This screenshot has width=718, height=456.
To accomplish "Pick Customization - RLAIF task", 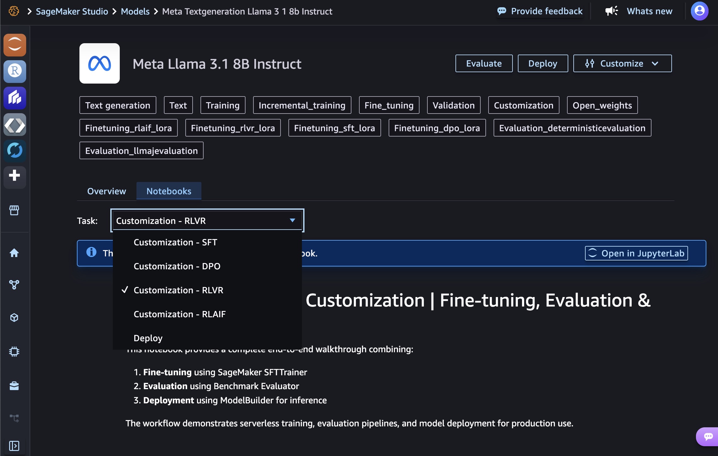I will click(x=180, y=314).
